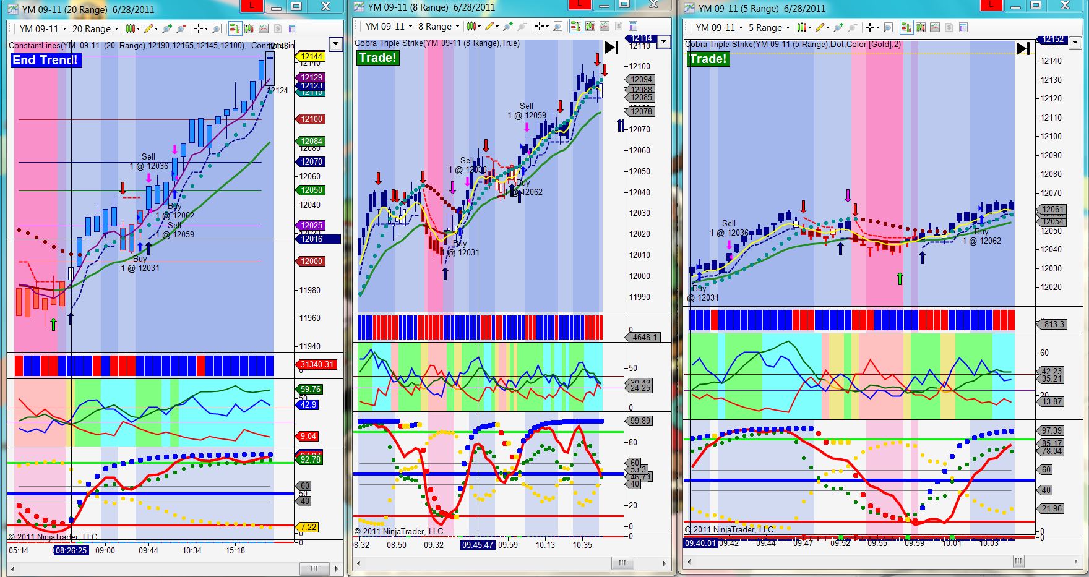Open Properties for the 5 Range chart
This screenshot has width=1089, height=577.
pos(963,27)
